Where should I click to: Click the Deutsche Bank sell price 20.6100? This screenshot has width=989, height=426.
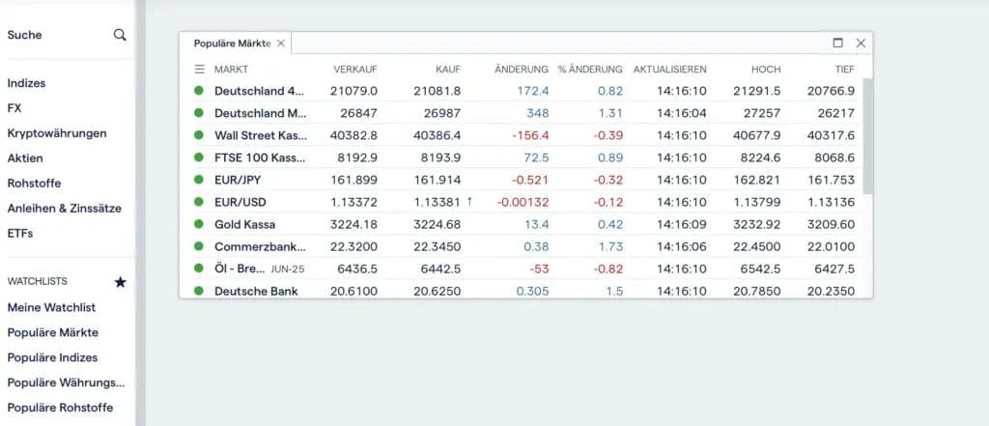354,291
